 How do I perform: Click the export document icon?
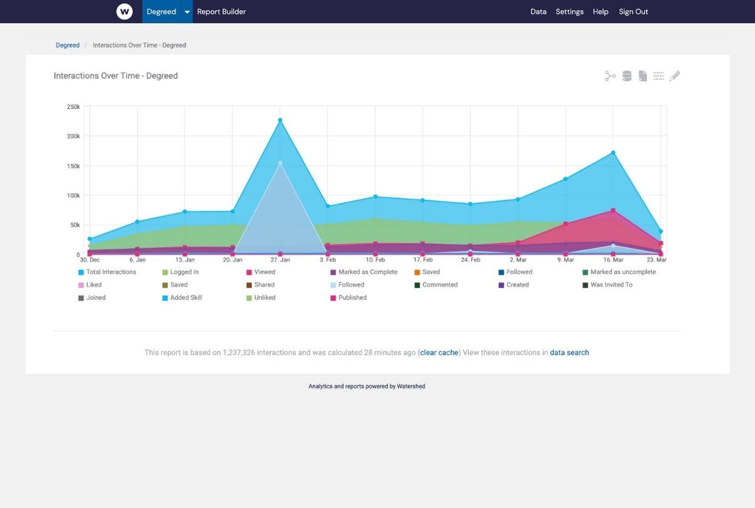(x=642, y=75)
